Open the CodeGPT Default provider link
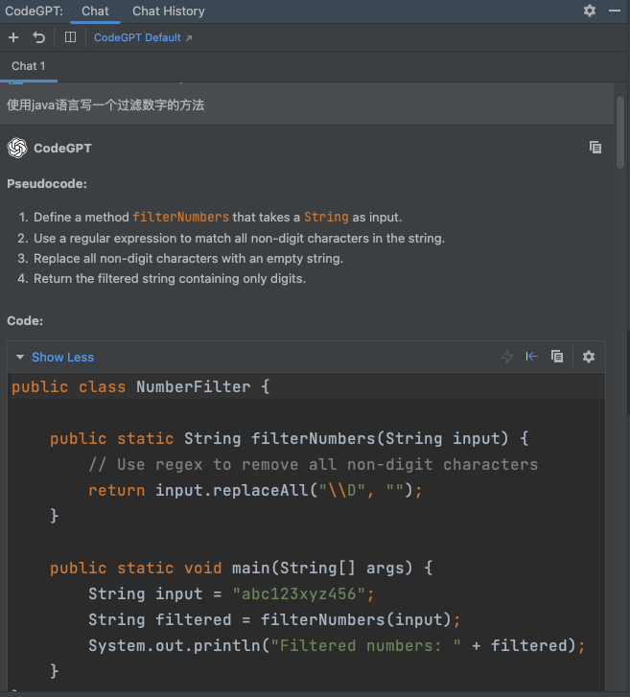Image resolution: width=630 pixels, height=697 pixels. (143, 37)
